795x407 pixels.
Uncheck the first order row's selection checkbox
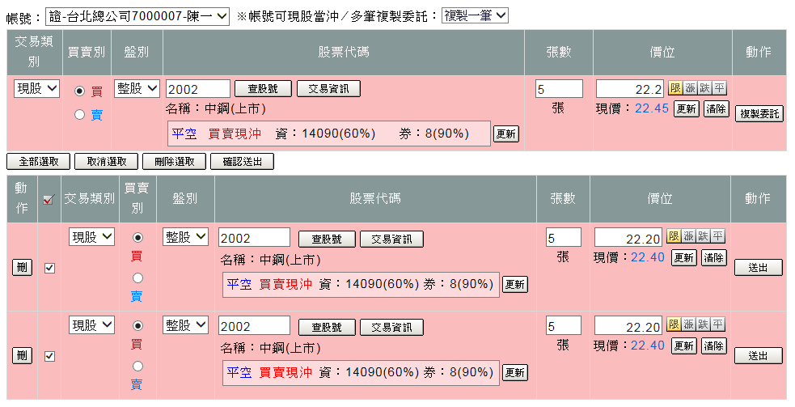[x=49, y=268]
